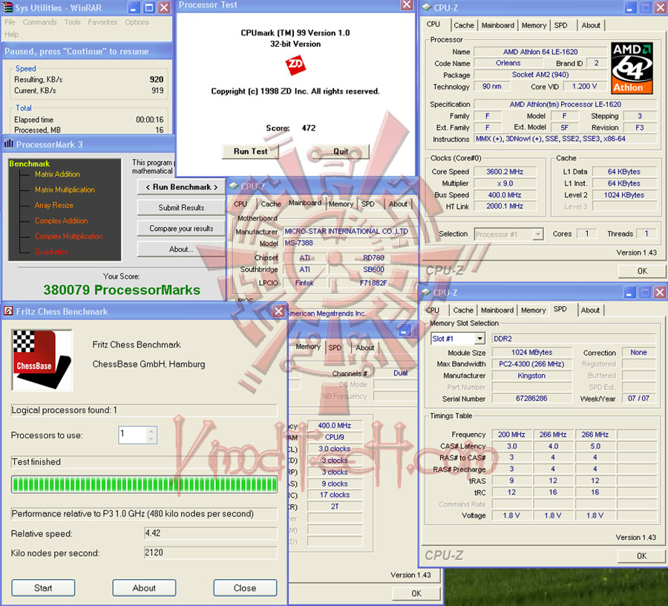
Task: Close the Processor Test window
Action: (407, 4)
